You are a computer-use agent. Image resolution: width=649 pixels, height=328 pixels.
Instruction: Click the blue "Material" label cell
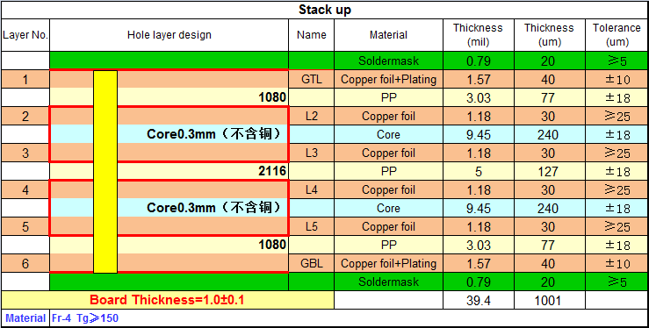pos(25,318)
